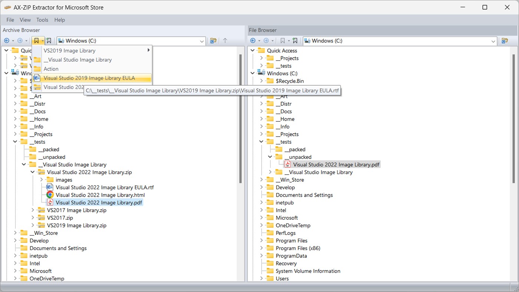Select Visual Studio 2022 Image Library.html in archive
519x292 pixels.
point(100,195)
